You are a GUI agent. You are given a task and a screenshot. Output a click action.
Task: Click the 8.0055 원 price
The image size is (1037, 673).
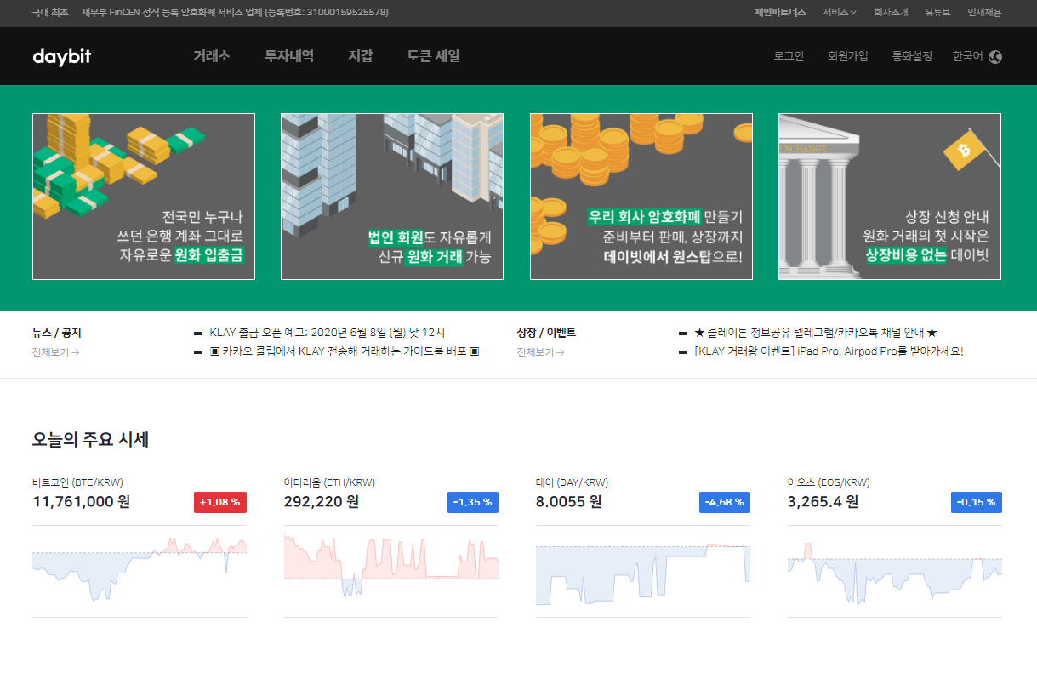(569, 502)
